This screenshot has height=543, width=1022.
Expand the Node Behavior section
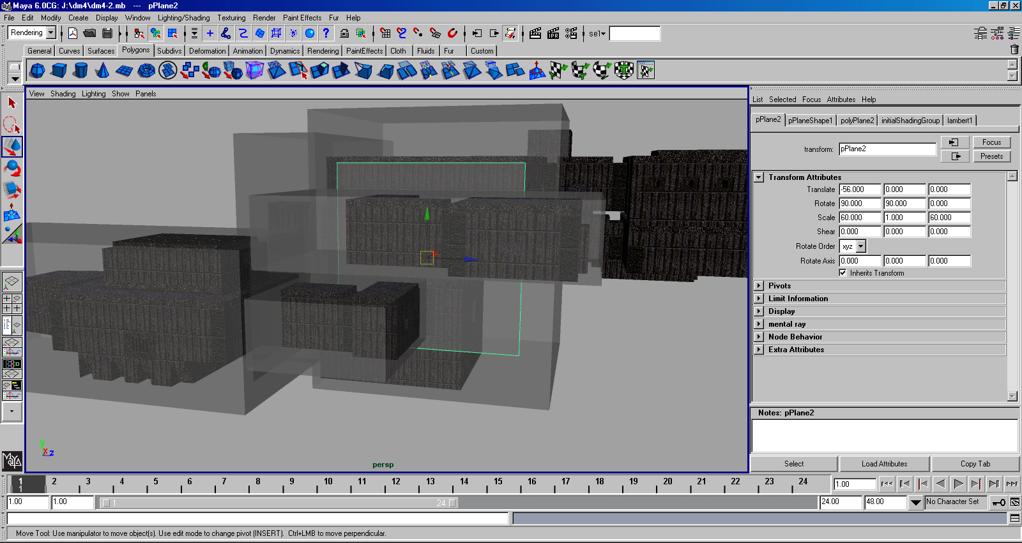[x=759, y=337]
